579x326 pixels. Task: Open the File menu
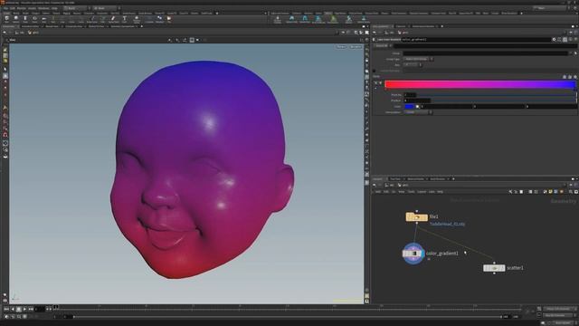coord(5,8)
